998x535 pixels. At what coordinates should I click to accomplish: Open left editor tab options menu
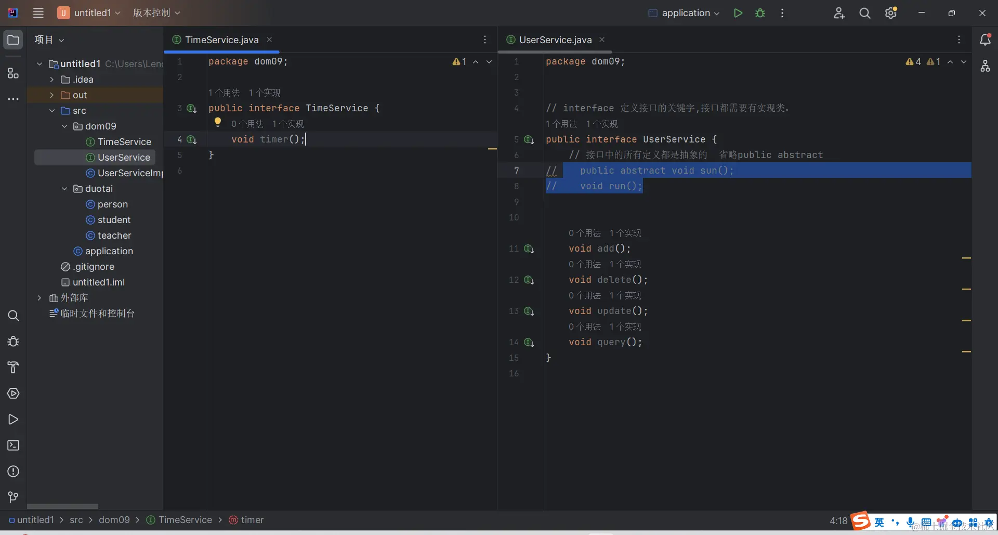485,40
